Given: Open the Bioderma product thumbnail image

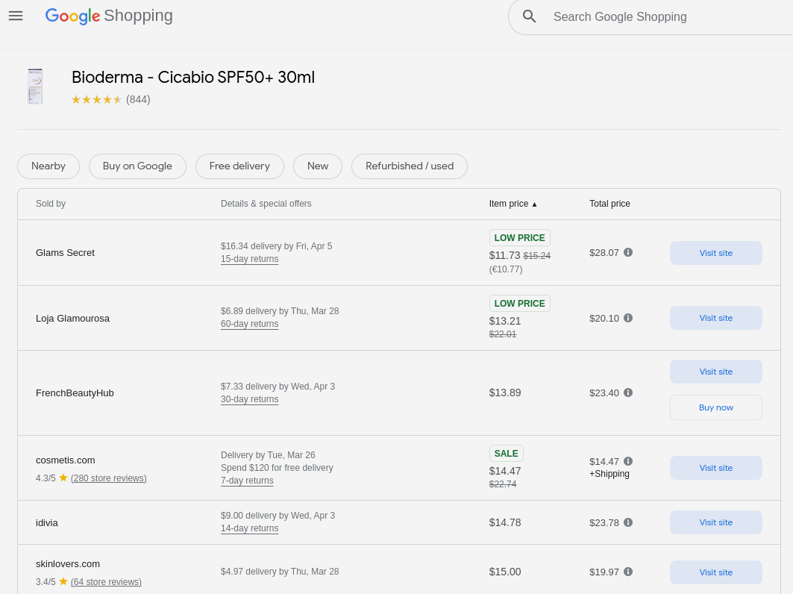Looking at the screenshot, I should tap(35, 87).
